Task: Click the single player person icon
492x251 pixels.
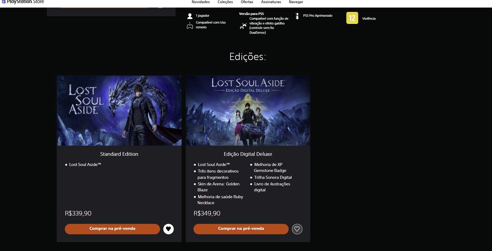Action: coord(190,16)
